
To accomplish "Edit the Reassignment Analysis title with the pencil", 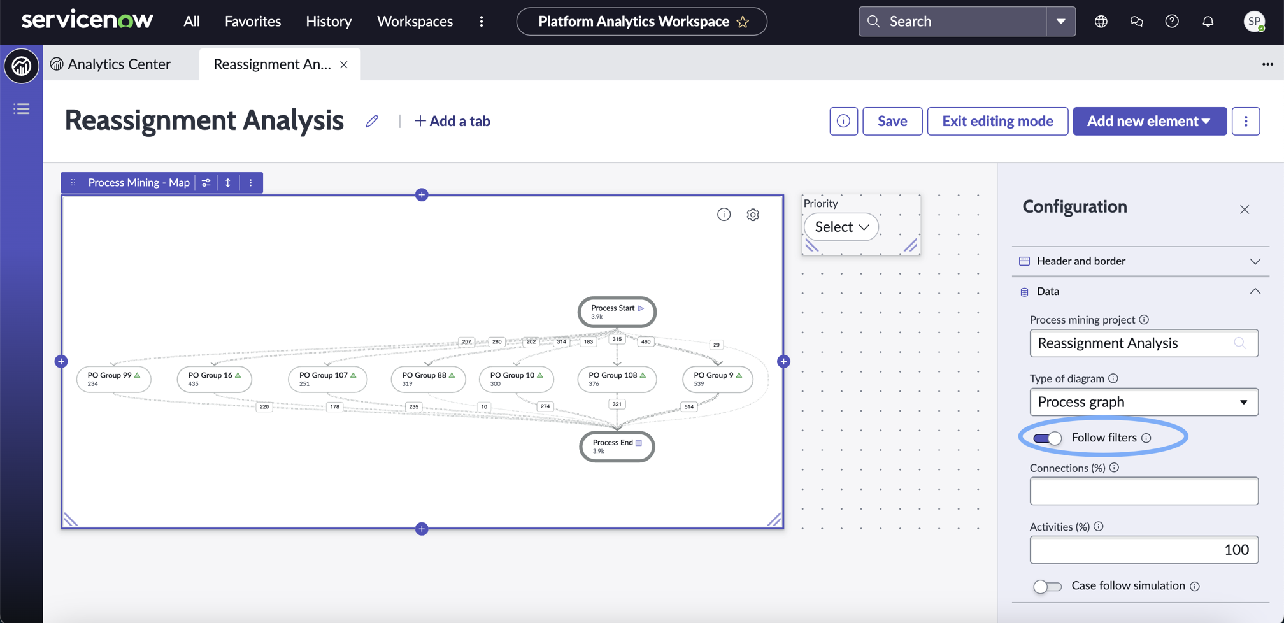I will click(372, 121).
